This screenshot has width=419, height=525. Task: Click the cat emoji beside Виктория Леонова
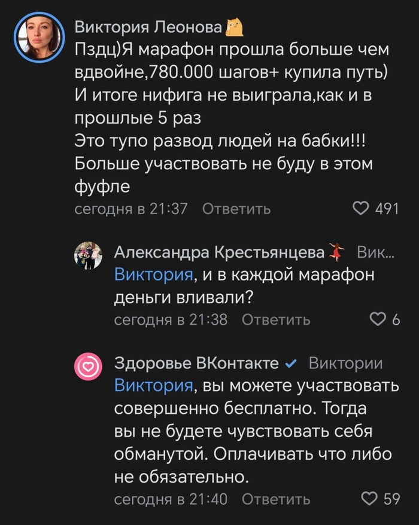click(235, 27)
